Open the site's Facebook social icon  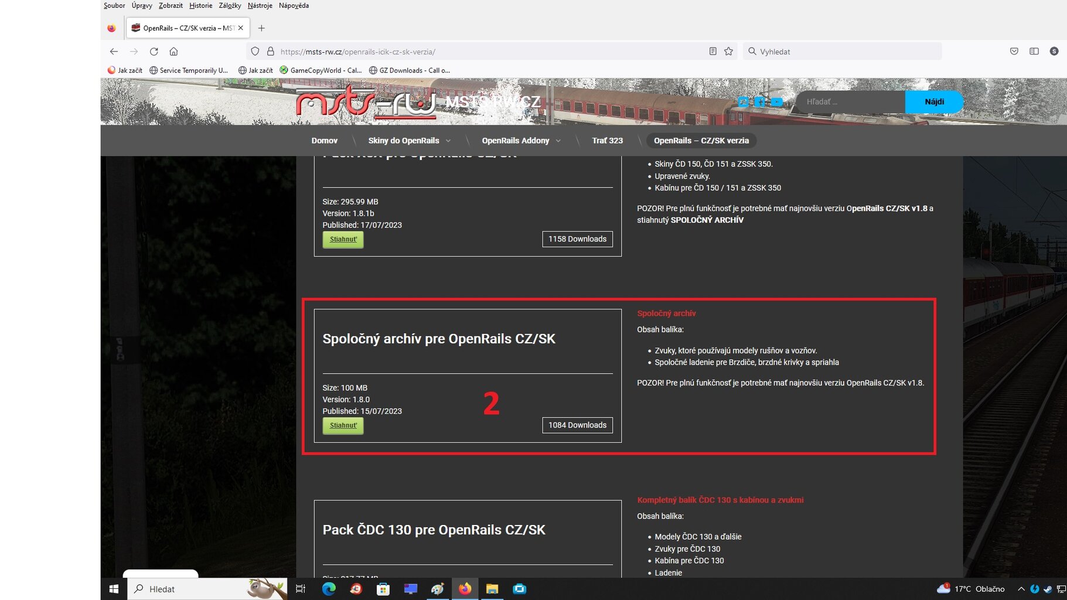tap(760, 102)
